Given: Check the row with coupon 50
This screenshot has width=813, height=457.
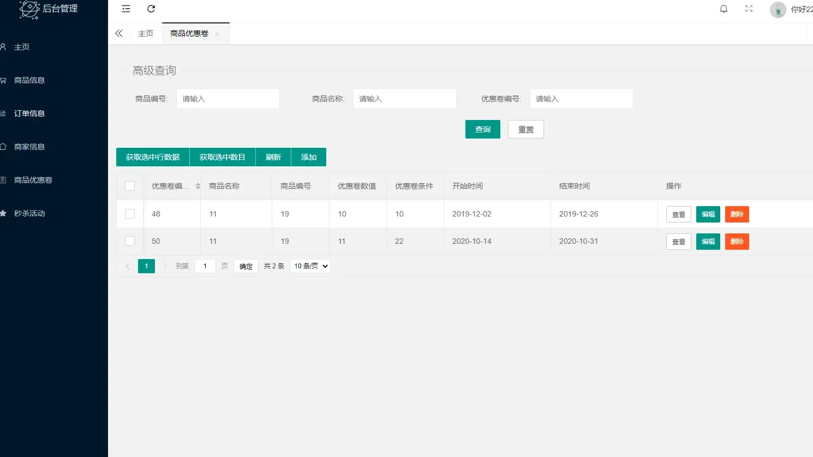Looking at the screenshot, I should point(130,241).
